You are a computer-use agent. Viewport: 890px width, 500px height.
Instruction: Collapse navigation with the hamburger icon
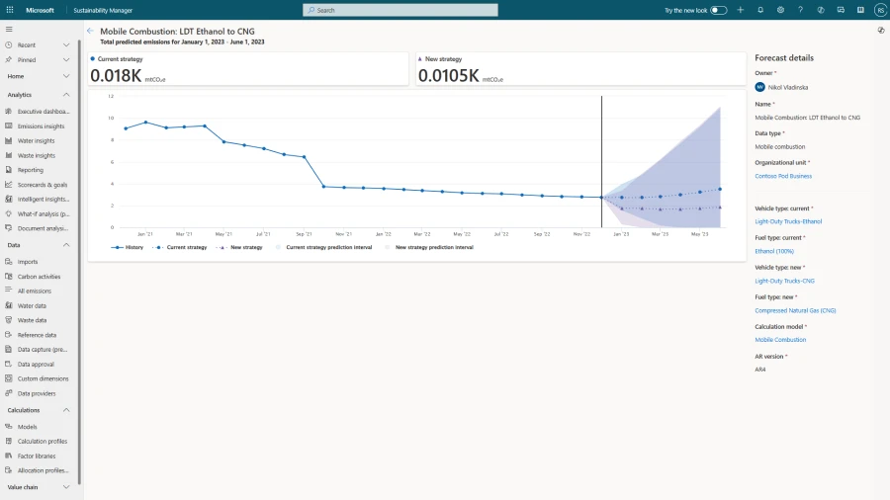(9, 29)
